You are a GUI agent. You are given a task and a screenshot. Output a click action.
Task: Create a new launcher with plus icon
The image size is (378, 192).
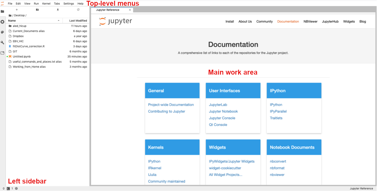coord(17,10)
